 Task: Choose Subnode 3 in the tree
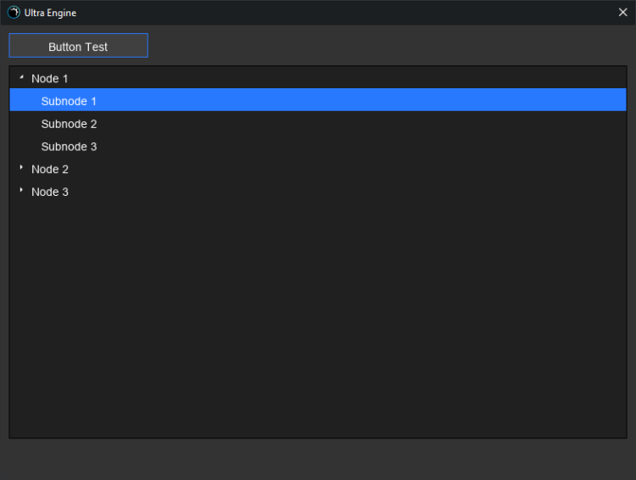coord(69,147)
